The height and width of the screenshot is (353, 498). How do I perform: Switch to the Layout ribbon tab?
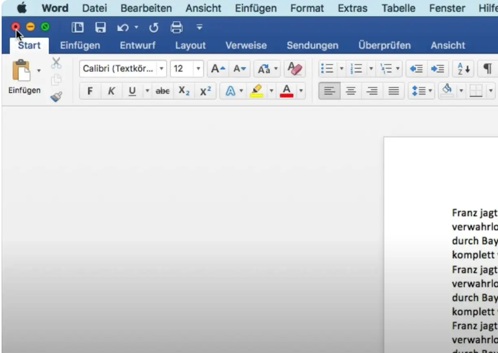[190, 45]
